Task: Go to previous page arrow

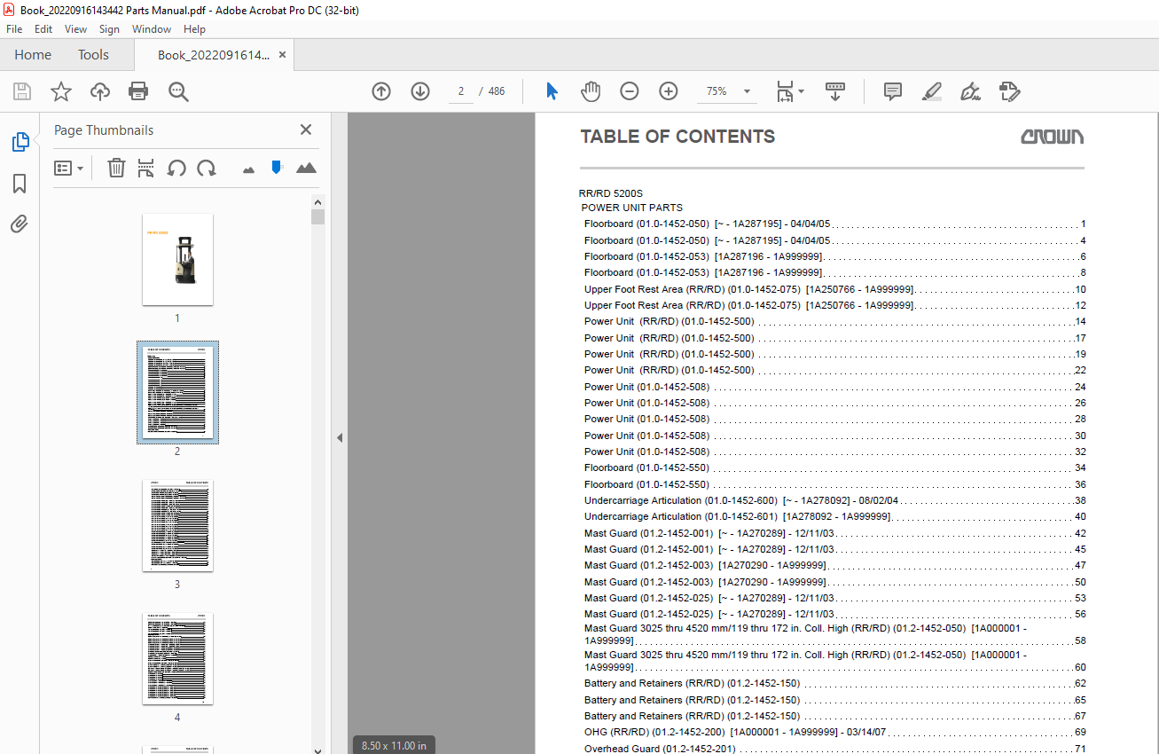Action: [x=381, y=91]
